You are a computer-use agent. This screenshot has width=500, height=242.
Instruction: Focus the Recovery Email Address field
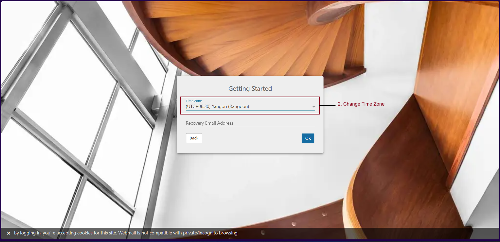(250, 123)
